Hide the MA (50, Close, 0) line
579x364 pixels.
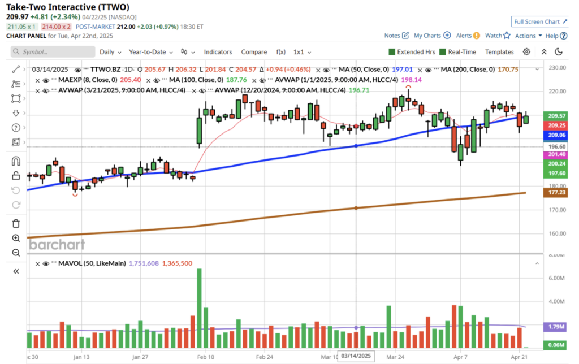(x=326, y=70)
